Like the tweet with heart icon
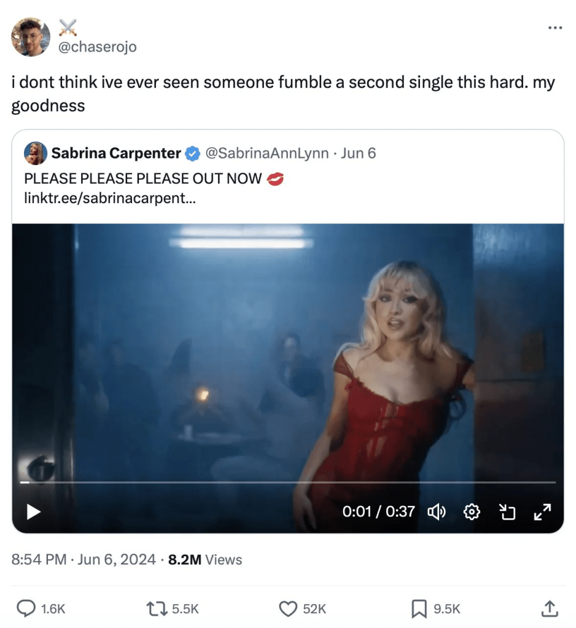 point(289,608)
